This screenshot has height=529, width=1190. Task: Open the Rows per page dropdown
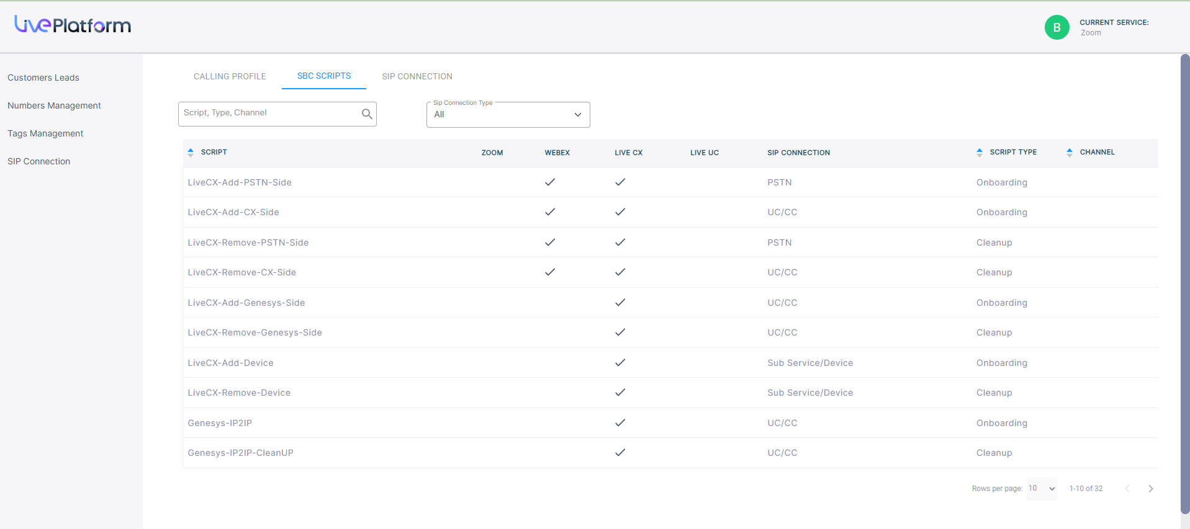(1041, 489)
